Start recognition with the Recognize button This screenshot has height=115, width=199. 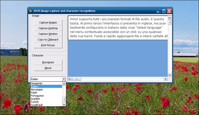click(48, 62)
